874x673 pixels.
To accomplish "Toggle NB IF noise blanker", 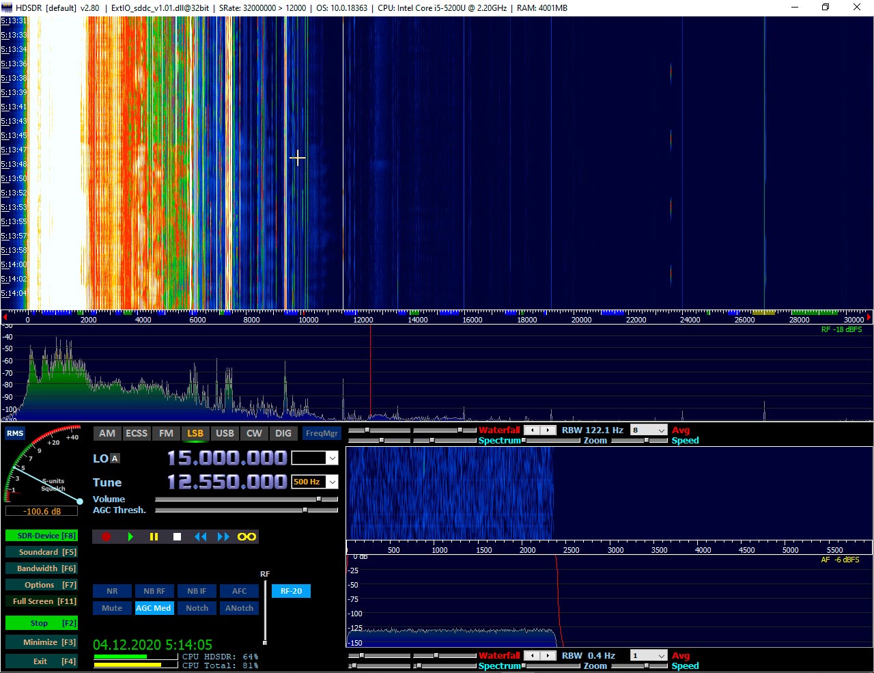I will pos(197,591).
